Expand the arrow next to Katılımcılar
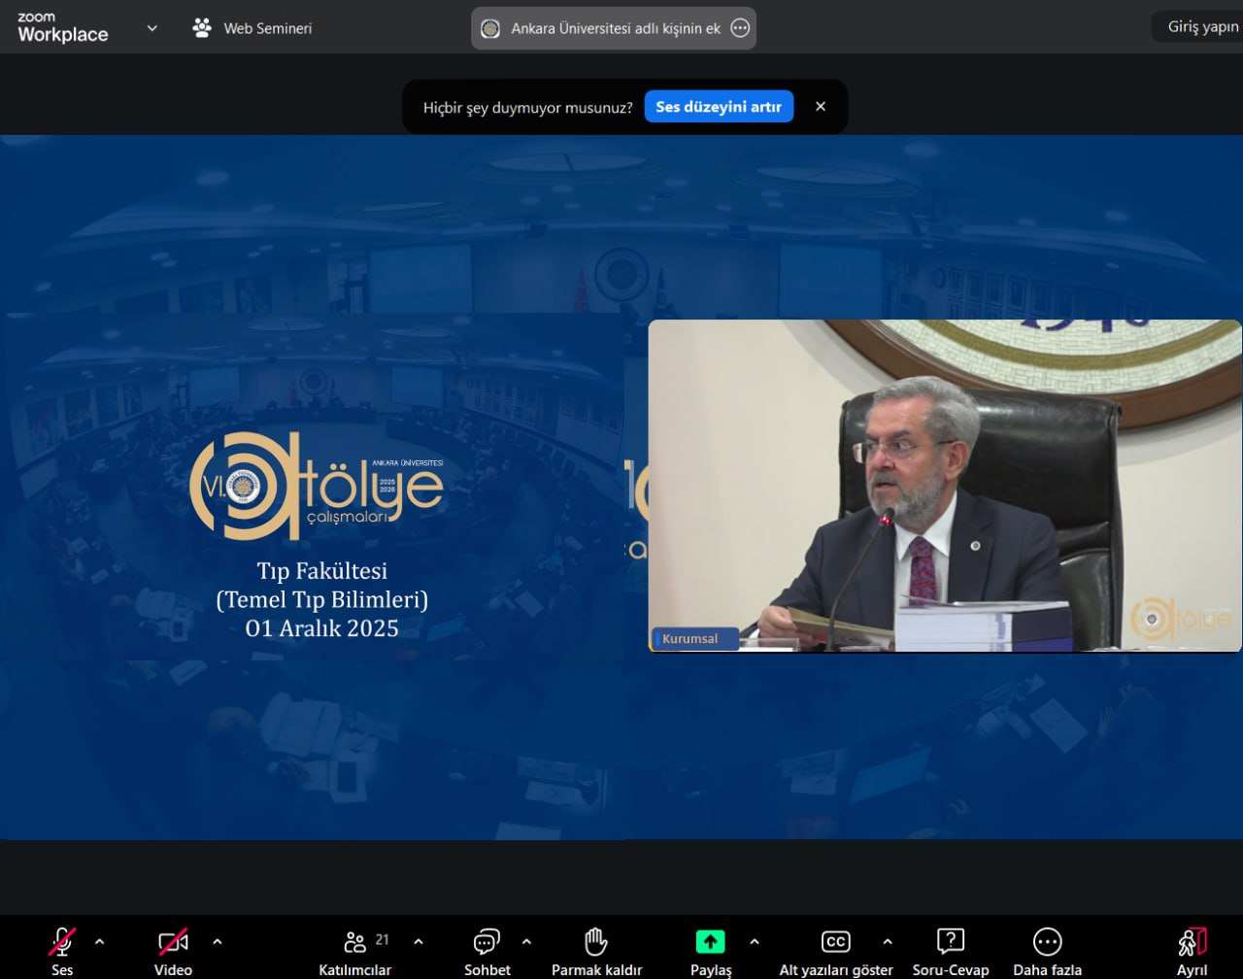1243x979 pixels. [419, 941]
